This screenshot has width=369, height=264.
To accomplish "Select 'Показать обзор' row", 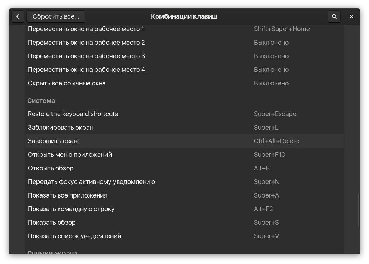I will click(x=184, y=223).
